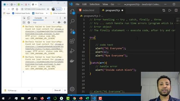The height and width of the screenshot is (101, 180).
Task: Open Word from the taskbar
Action: (49, 98)
